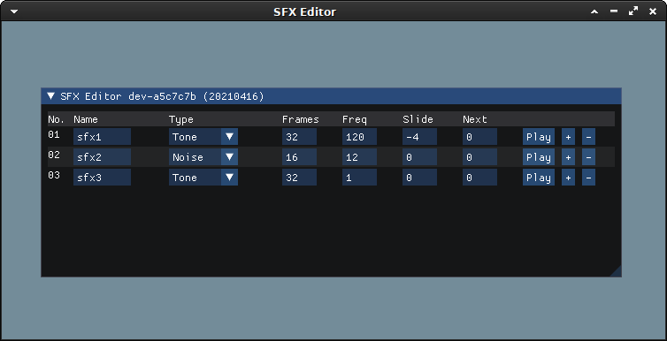The image size is (667, 341).
Task: Click the plus button in sfx1 row
Action: (x=568, y=137)
